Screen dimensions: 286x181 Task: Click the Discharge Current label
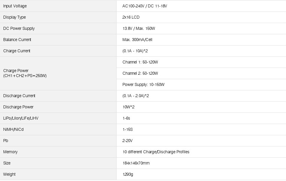coord(19,96)
